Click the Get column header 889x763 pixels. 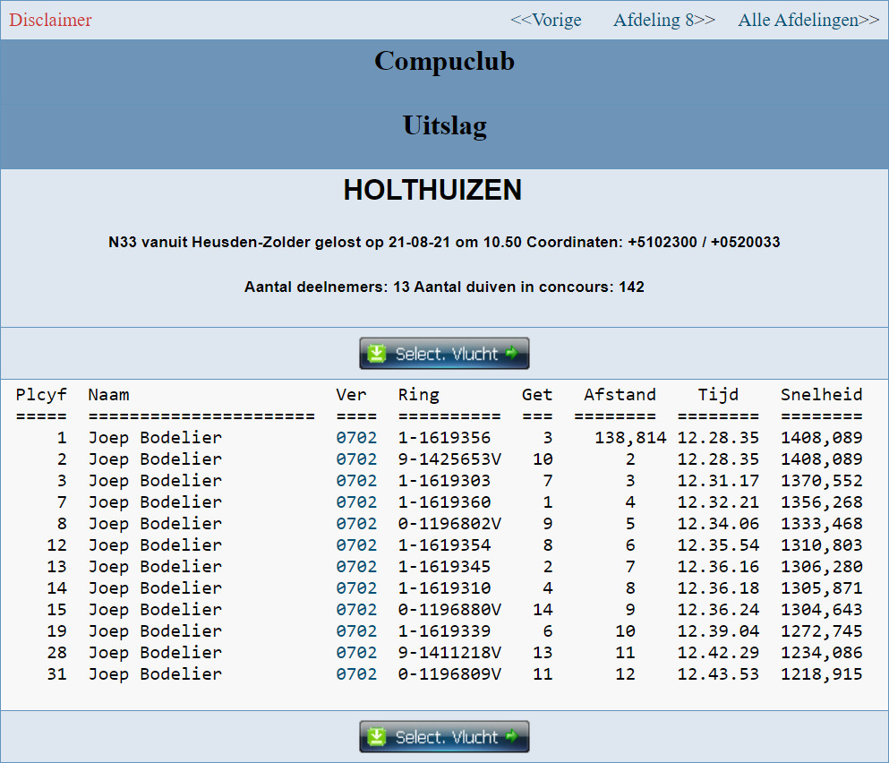click(537, 395)
